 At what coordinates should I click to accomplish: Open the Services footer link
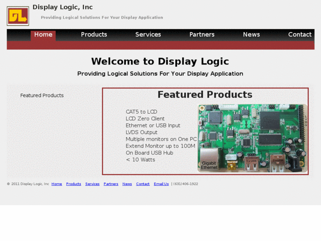(x=92, y=184)
